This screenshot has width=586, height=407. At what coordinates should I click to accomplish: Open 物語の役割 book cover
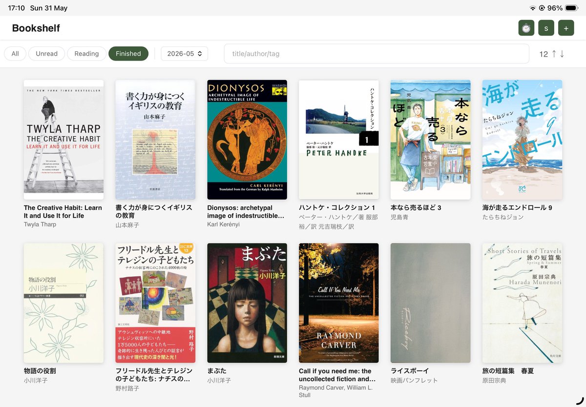pos(63,303)
